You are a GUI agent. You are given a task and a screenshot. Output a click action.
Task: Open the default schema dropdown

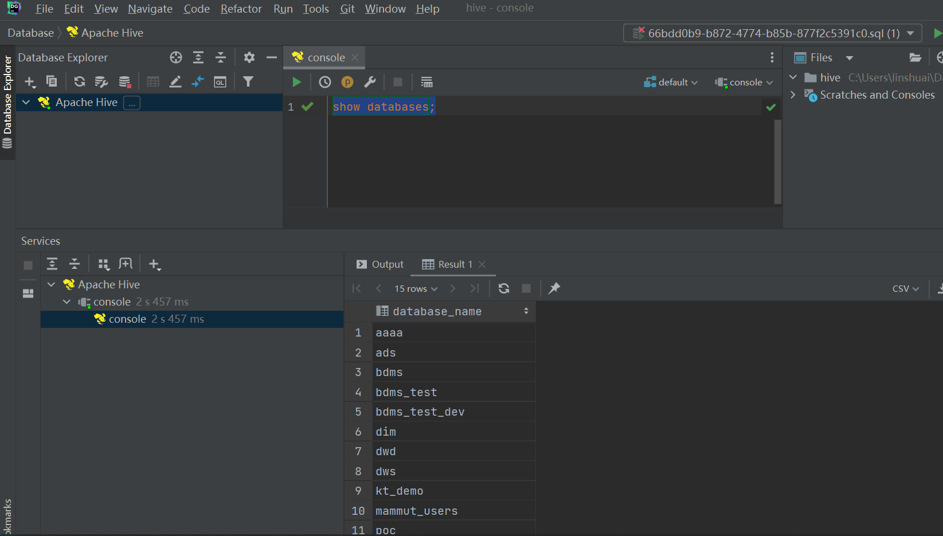point(671,82)
